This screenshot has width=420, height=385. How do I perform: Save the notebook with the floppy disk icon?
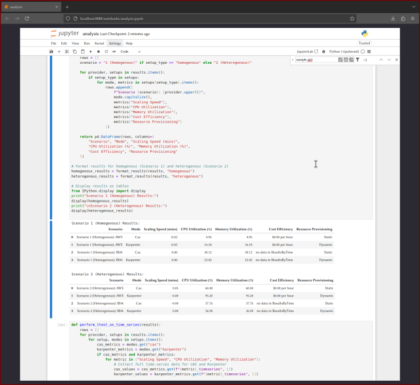tap(51, 51)
